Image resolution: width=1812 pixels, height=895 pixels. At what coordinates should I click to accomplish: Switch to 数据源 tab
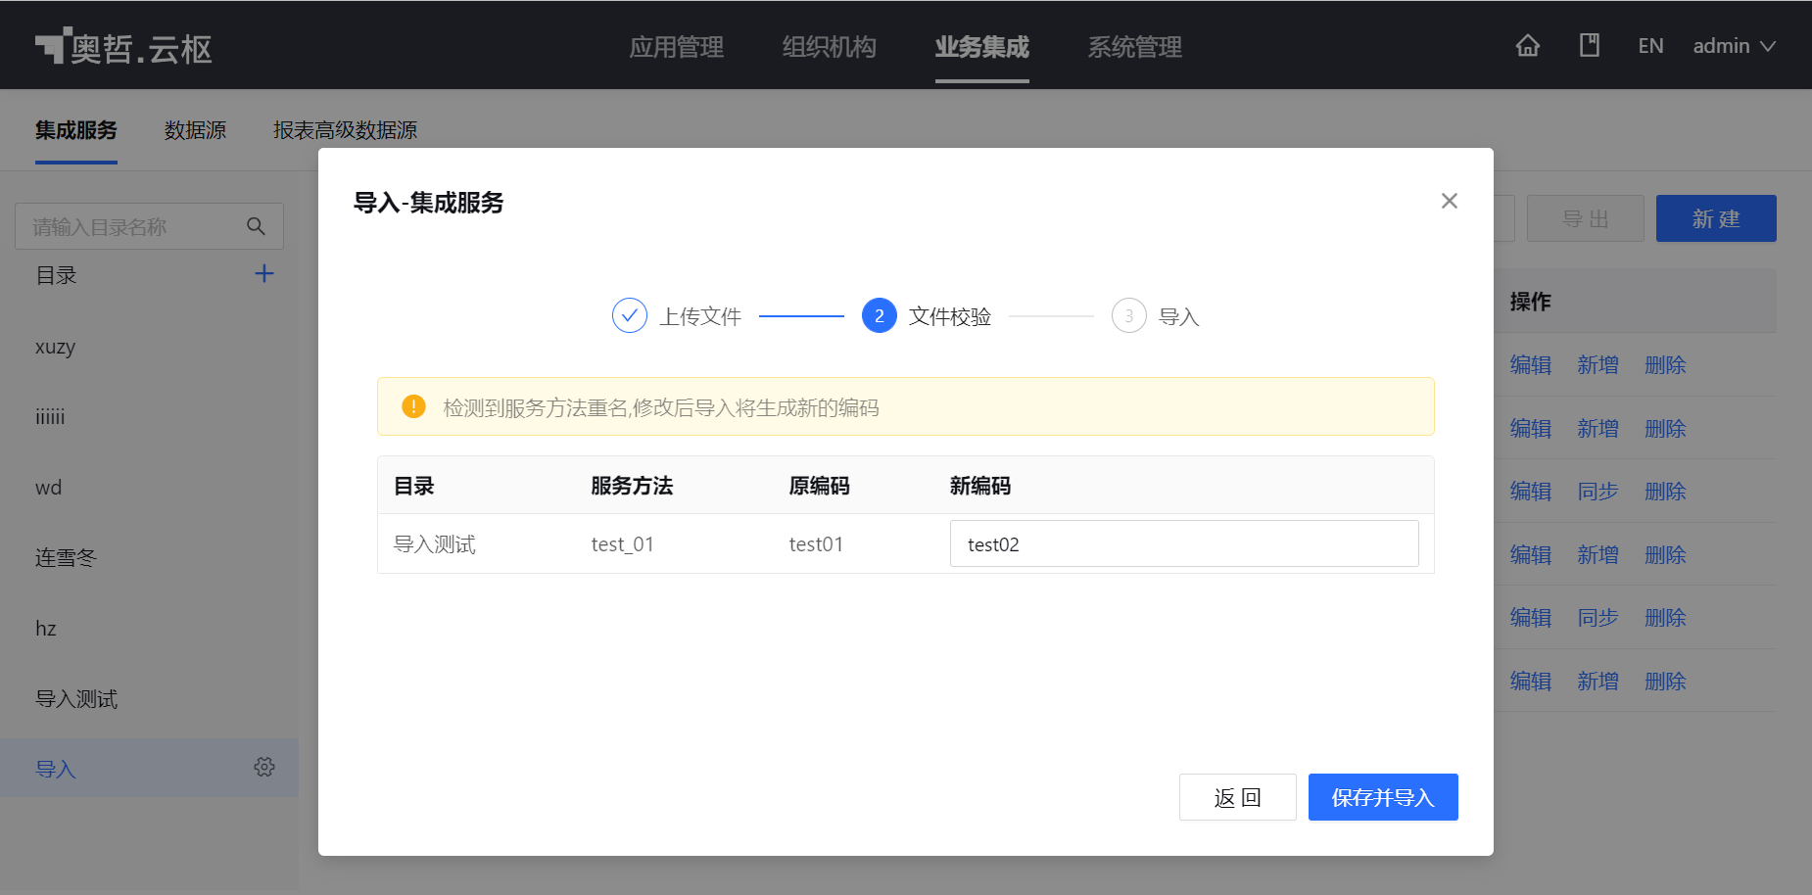[195, 130]
